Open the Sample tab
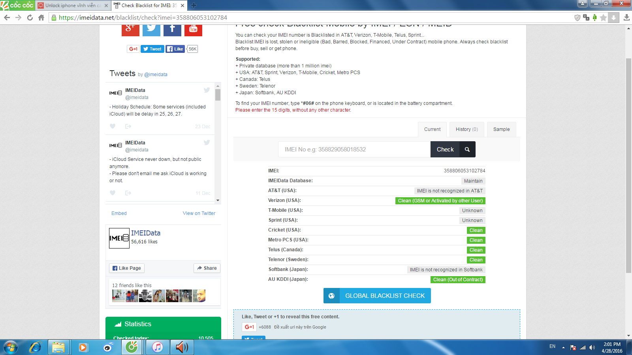The height and width of the screenshot is (355, 632). [501, 129]
